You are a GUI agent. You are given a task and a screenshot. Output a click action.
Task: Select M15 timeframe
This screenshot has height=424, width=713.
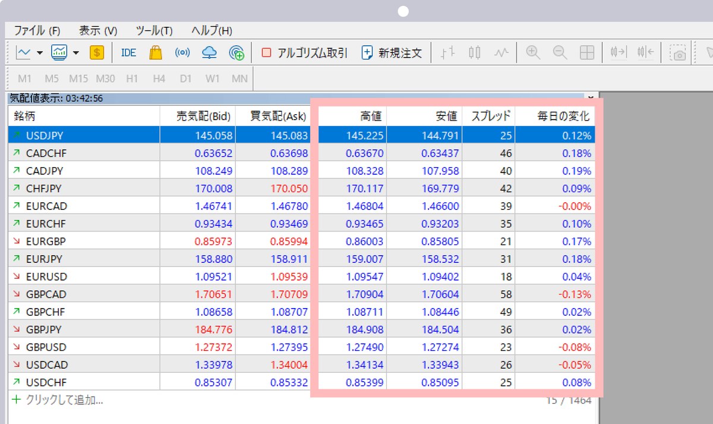(x=78, y=78)
